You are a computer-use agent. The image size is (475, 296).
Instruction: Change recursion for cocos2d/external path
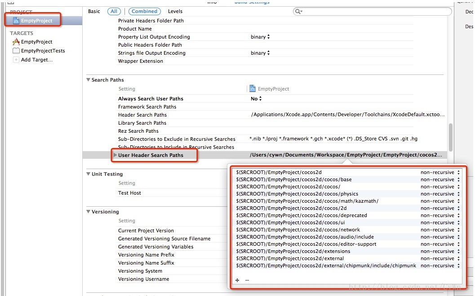pos(440,258)
